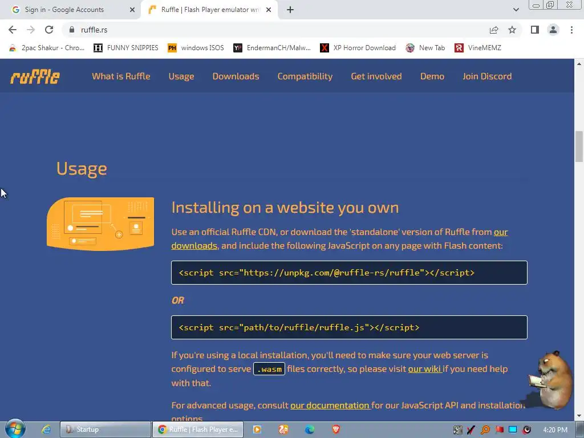Click the path/to/ruffle/ruffle.js code box
This screenshot has width=584, height=438.
pos(349,327)
